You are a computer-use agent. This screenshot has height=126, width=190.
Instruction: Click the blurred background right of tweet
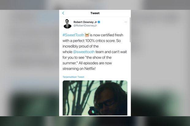click(x=161, y=63)
